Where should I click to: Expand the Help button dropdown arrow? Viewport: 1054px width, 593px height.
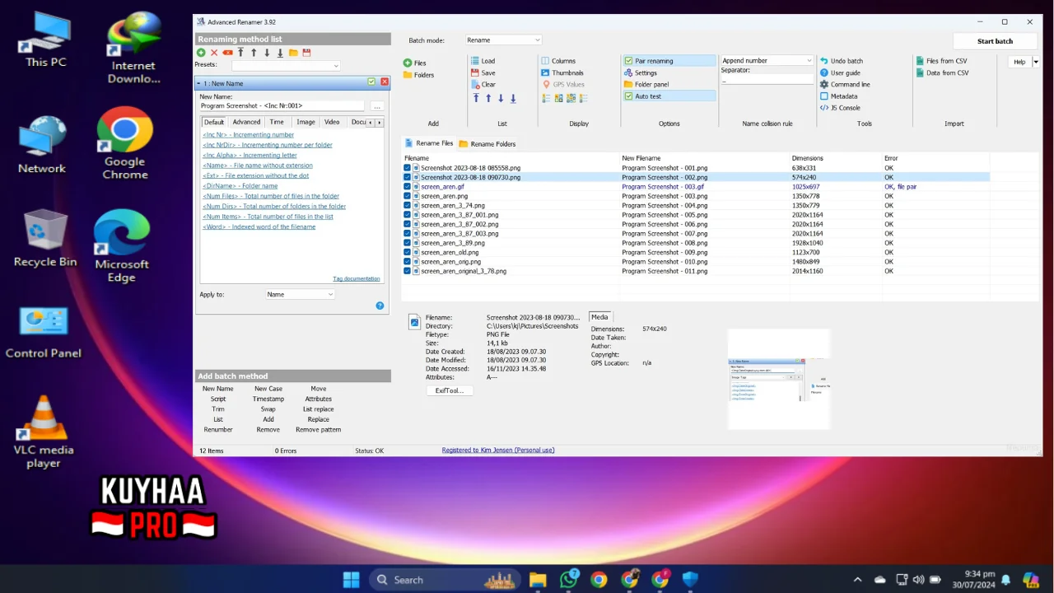tap(1036, 62)
